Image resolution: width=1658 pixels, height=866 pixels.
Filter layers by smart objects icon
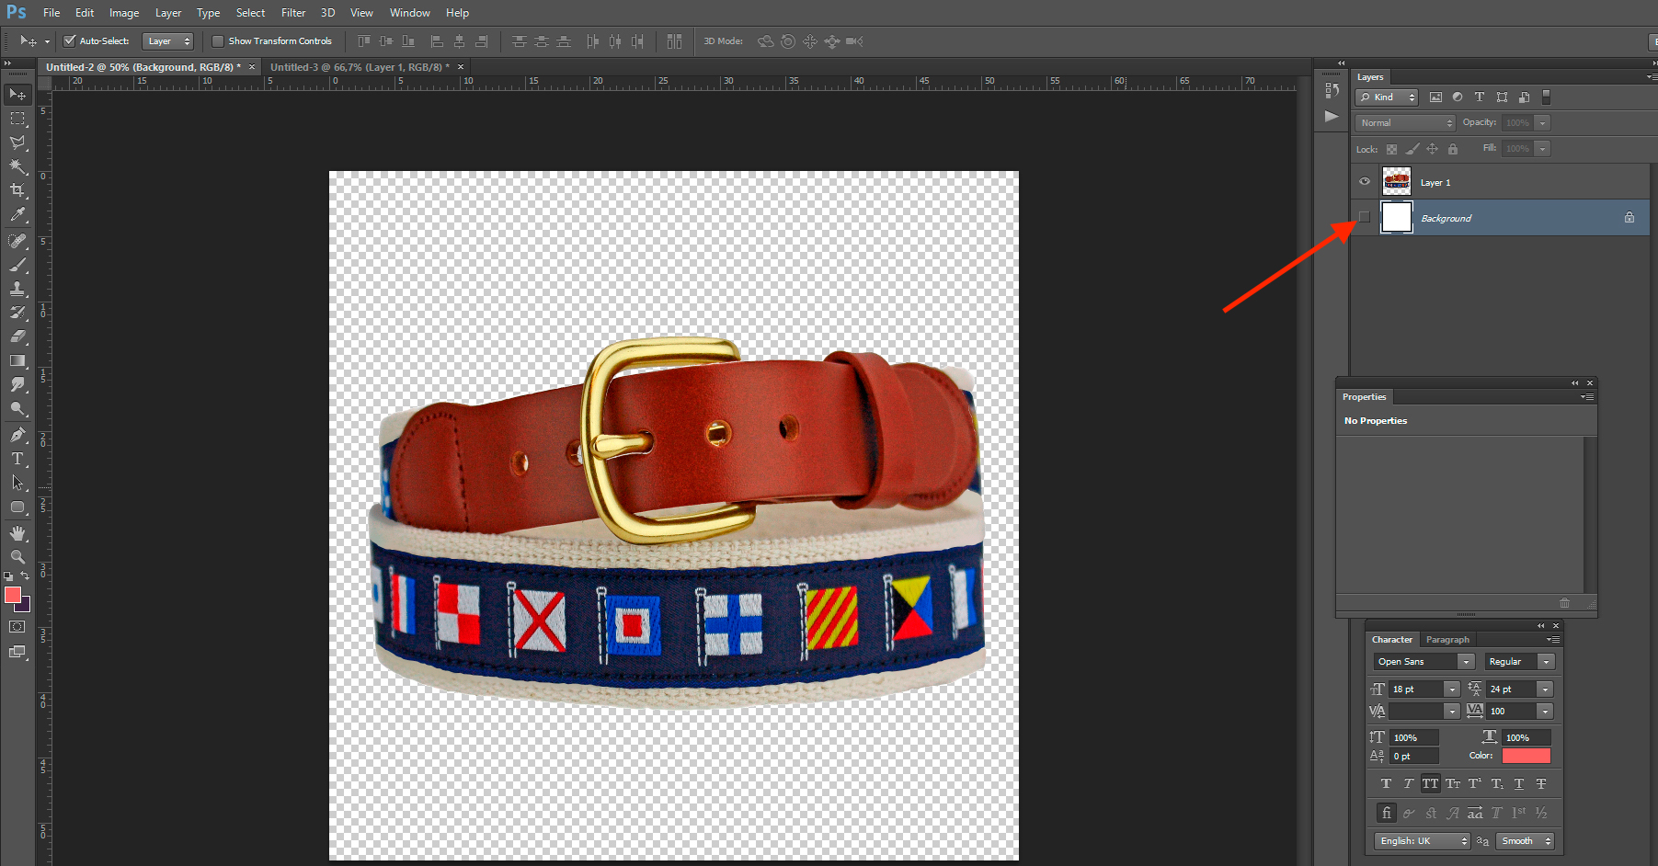[x=1524, y=97]
